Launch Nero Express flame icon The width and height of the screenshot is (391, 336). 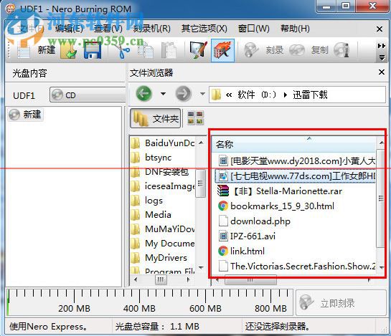click(222, 51)
